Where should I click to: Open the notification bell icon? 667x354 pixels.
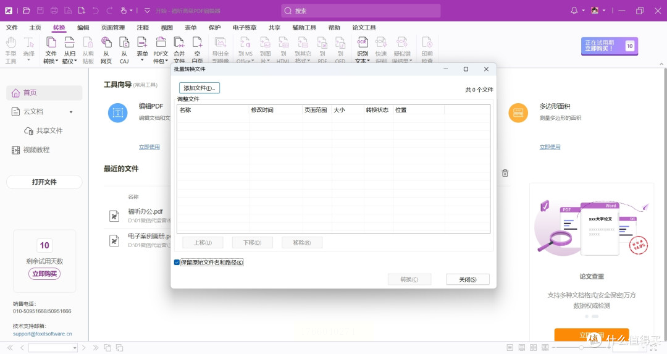[x=574, y=11]
